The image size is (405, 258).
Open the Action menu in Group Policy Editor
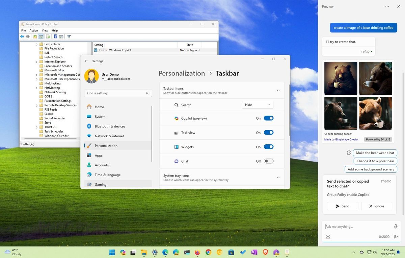[33, 30]
